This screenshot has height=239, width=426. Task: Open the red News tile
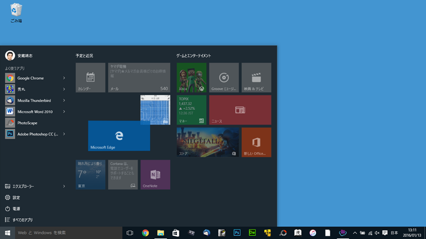click(240, 110)
